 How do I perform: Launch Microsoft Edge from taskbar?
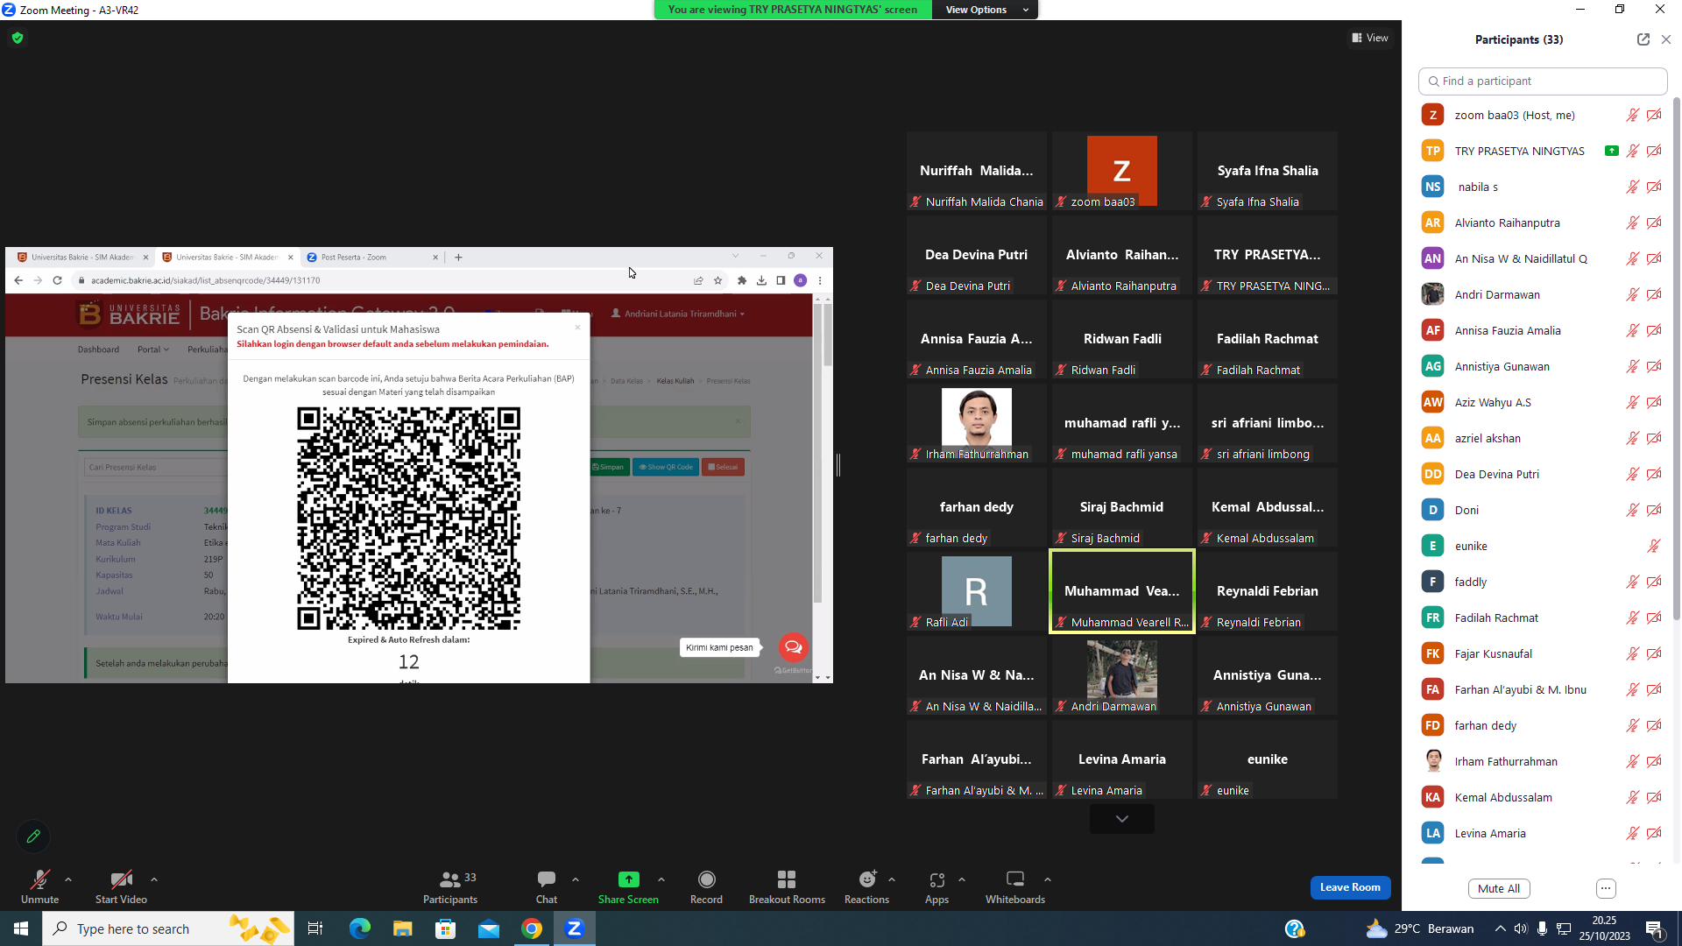click(x=359, y=928)
